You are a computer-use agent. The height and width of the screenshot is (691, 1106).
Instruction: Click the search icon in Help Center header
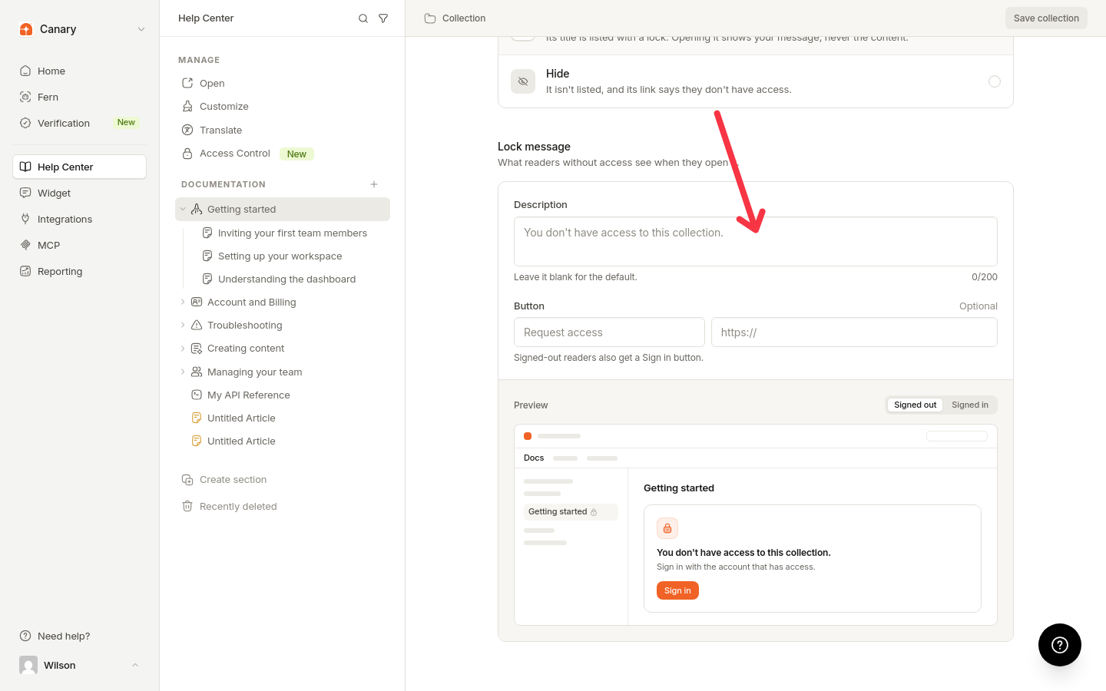[x=363, y=18]
